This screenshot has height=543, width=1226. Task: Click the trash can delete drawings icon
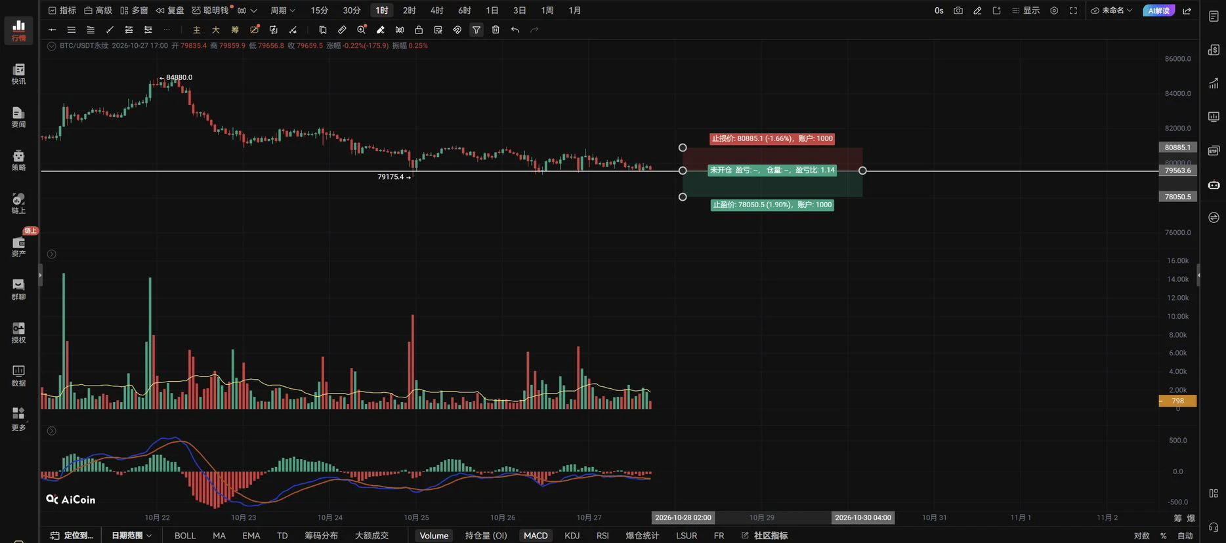(x=496, y=30)
